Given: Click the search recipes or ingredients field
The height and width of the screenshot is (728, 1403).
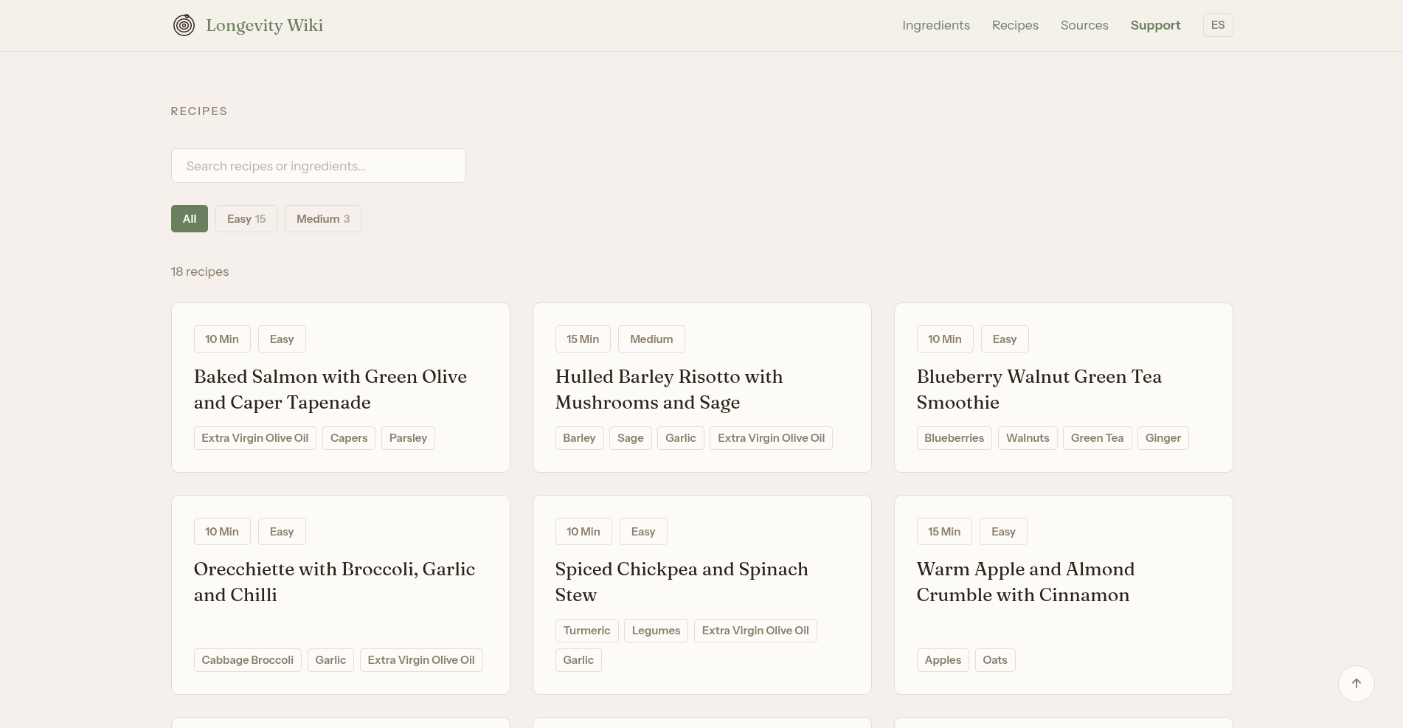Looking at the screenshot, I should (318, 166).
